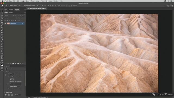Screen dimensions: 174x98
Task: Select the Eraser tool
Action: click(2, 37)
